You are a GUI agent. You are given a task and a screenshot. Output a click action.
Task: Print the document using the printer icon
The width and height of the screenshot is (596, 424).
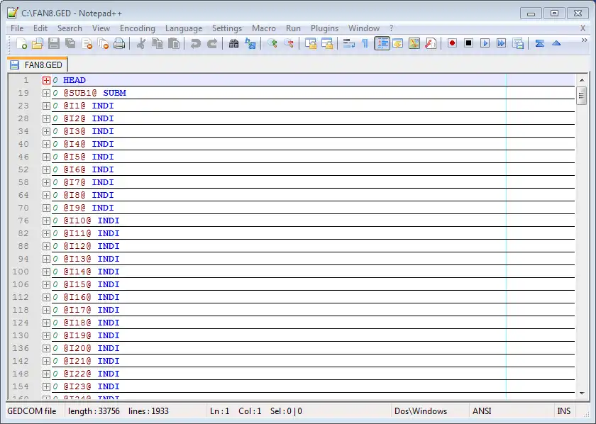coord(119,44)
